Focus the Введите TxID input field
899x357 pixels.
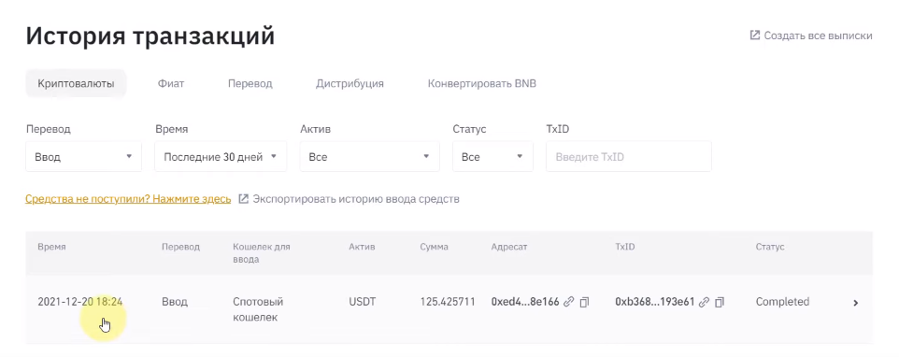point(628,156)
